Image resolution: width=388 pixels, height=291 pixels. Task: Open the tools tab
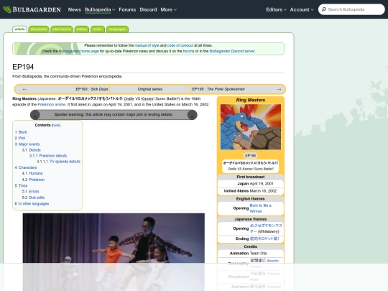98,29
